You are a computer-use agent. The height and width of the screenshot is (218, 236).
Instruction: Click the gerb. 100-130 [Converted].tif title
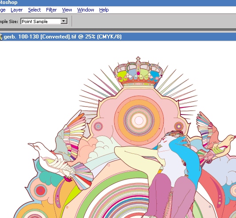pos(62,37)
